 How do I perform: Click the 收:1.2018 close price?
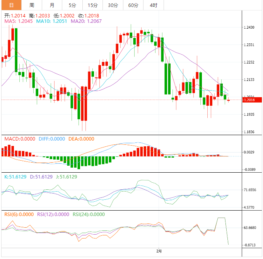(x=89, y=16)
